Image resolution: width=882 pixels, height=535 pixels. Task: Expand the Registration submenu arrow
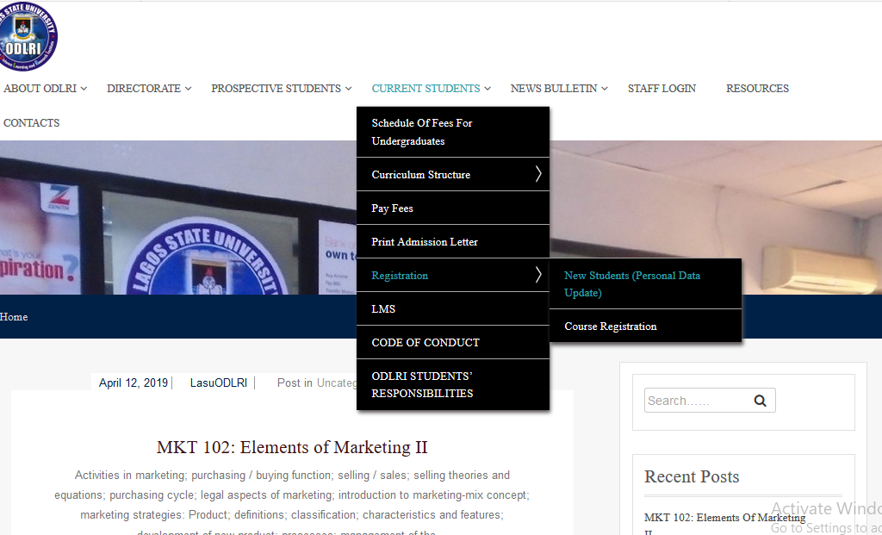[537, 275]
